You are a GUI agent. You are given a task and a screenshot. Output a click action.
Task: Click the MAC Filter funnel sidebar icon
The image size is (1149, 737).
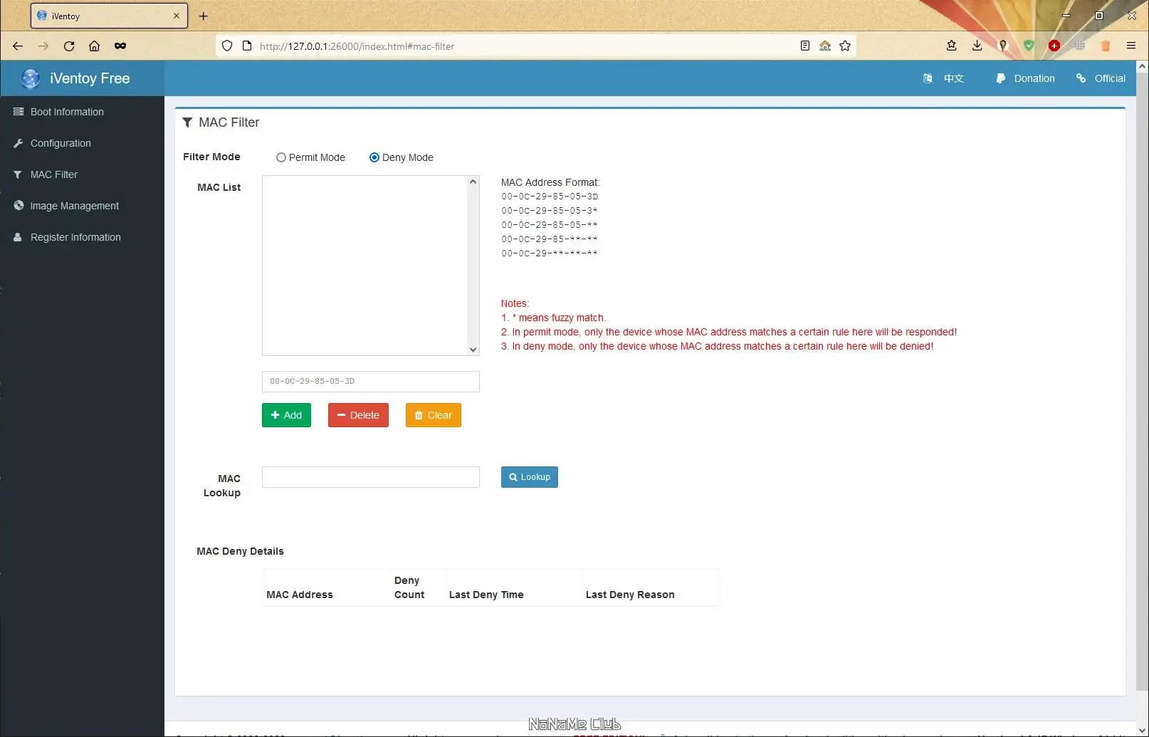coord(18,174)
